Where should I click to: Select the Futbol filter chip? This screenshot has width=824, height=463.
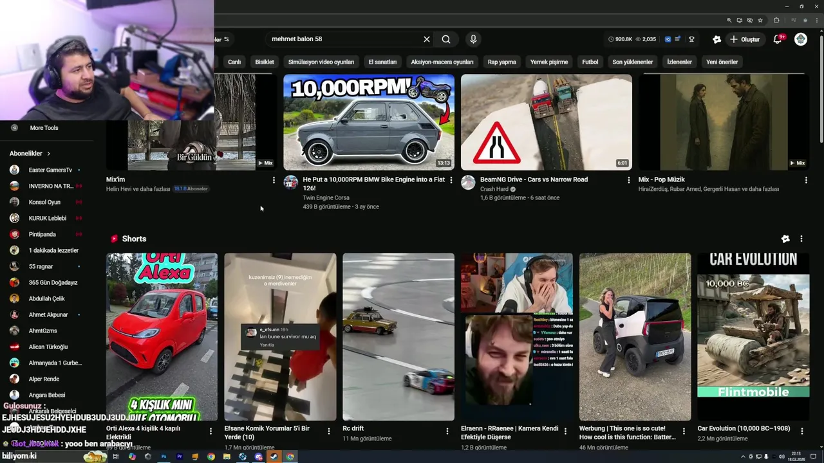(x=590, y=62)
